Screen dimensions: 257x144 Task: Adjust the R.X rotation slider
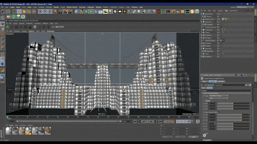(x=233, y=103)
